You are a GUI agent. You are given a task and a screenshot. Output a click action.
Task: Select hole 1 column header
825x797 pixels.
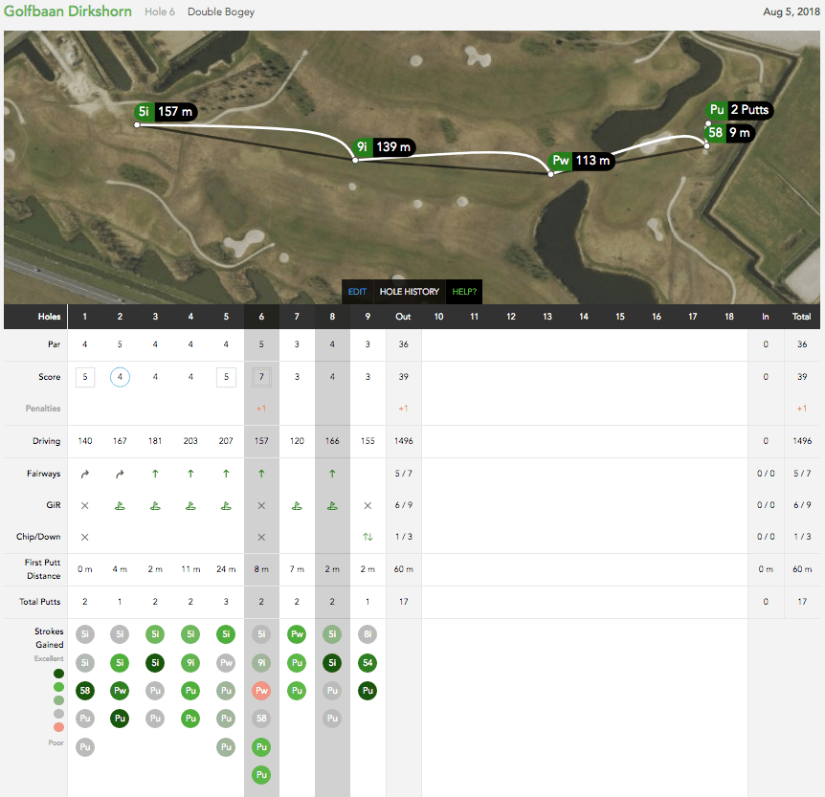85,317
